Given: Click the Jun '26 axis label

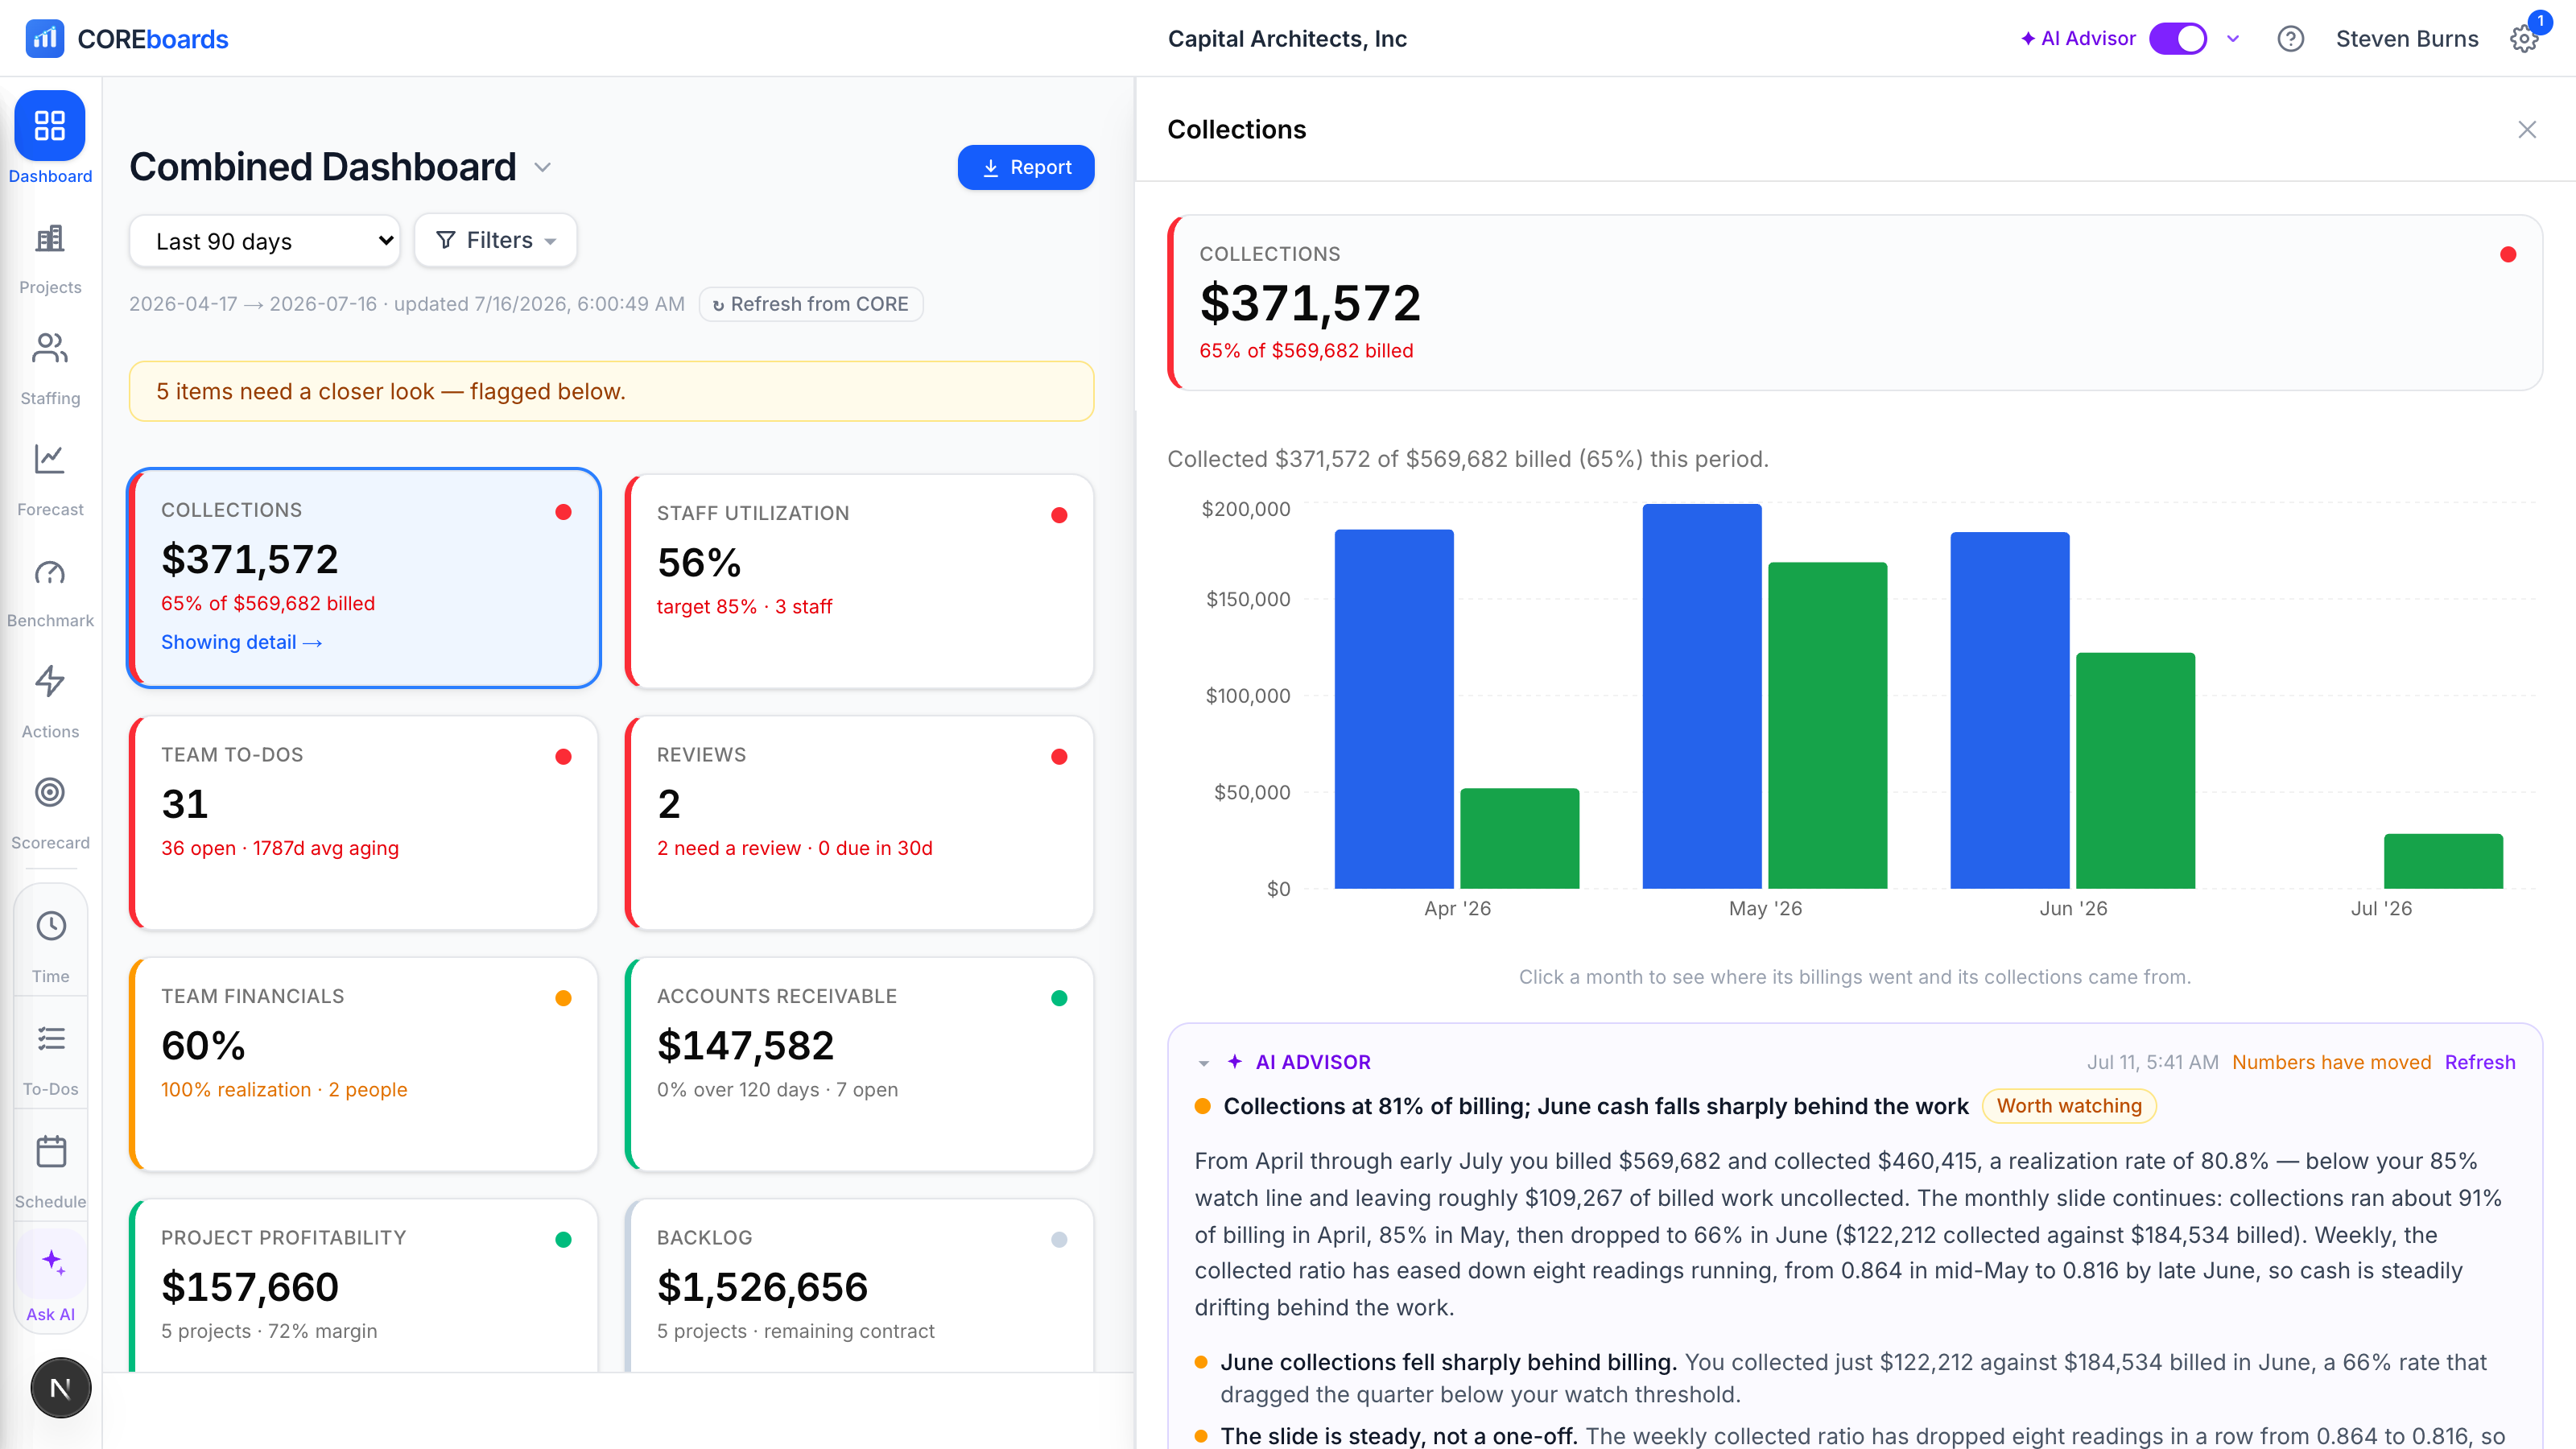Looking at the screenshot, I should [x=2073, y=908].
